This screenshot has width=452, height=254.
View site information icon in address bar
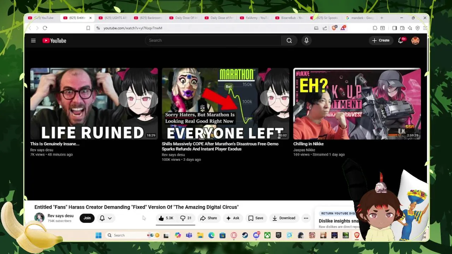coord(98,28)
